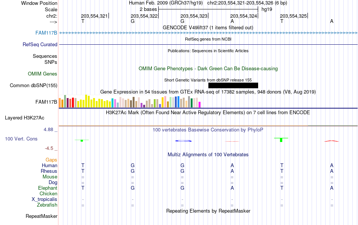Click the 'X_tropicalis' species row label
This screenshot has height=225, width=358.
pyautogui.click(x=44, y=199)
